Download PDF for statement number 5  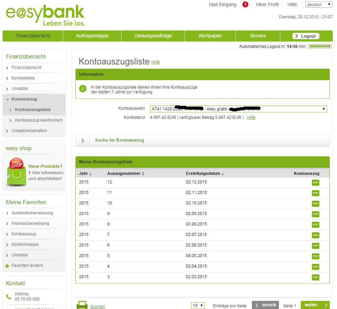pyautogui.click(x=315, y=256)
